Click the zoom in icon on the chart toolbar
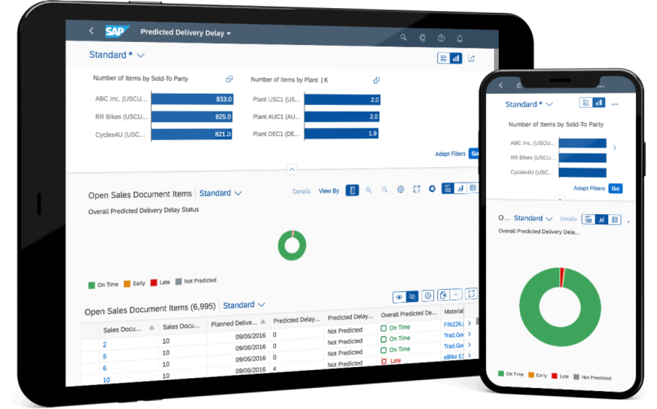 pos(369,190)
